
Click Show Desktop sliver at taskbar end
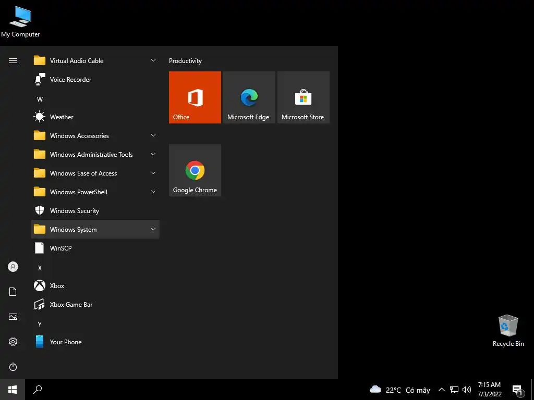pos(532,390)
